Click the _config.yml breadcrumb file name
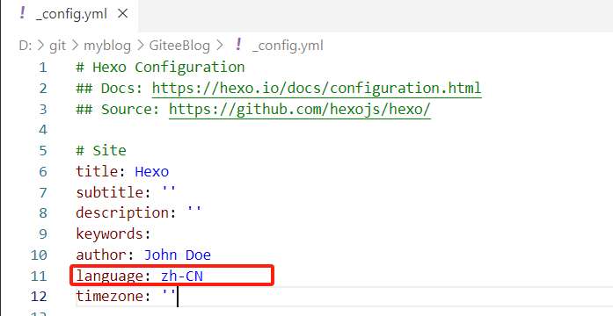 [x=288, y=46]
